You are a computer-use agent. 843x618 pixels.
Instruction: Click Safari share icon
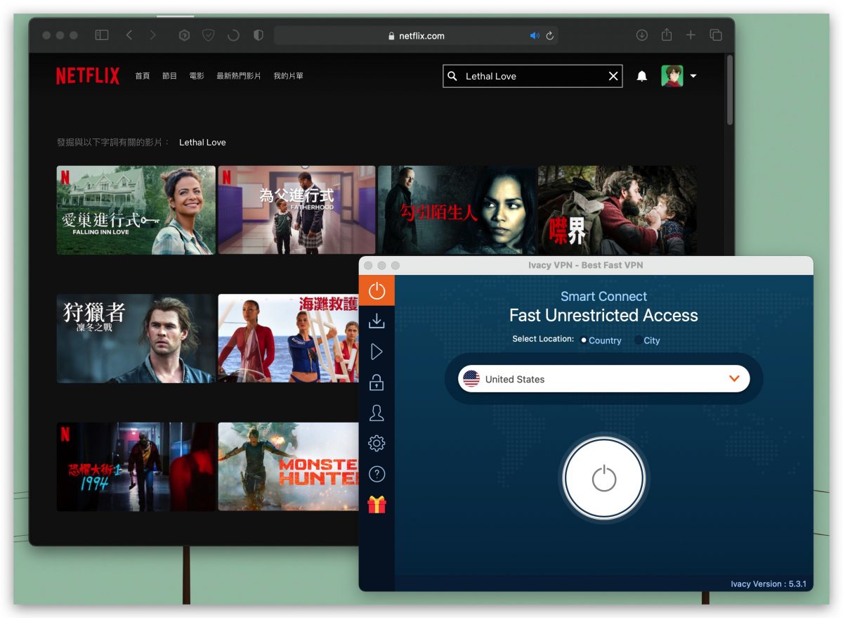667,35
